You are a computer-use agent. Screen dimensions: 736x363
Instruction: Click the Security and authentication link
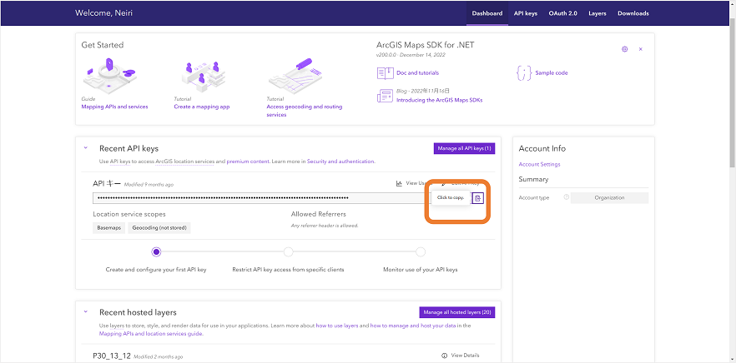pyautogui.click(x=340, y=162)
